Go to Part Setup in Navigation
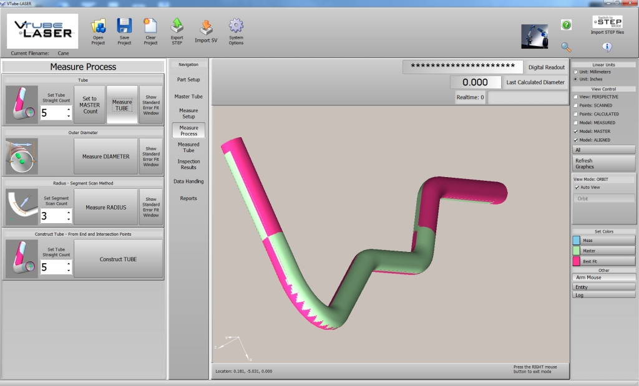The height and width of the screenshot is (386, 639). tap(188, 80)
